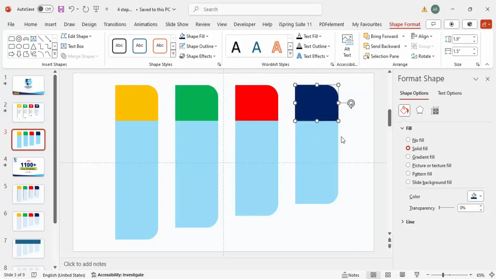The width and height of the screenshot is (496, 279).
Task: Click the Text Effects button
Action: point(312,56)
